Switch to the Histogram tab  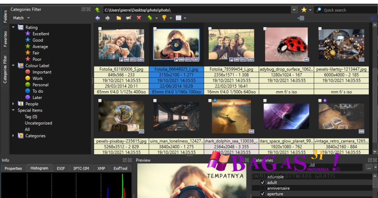(39, 168)
